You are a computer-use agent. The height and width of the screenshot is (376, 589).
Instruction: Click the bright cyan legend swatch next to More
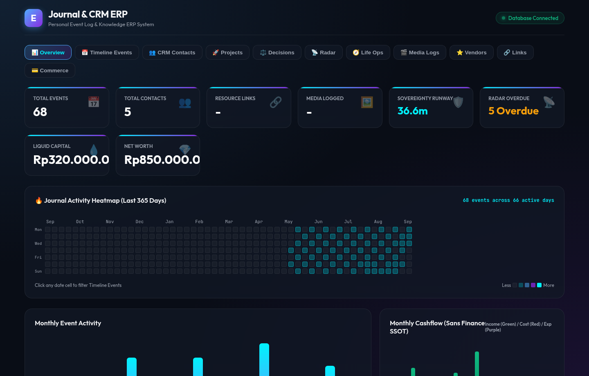click(540, 285)
